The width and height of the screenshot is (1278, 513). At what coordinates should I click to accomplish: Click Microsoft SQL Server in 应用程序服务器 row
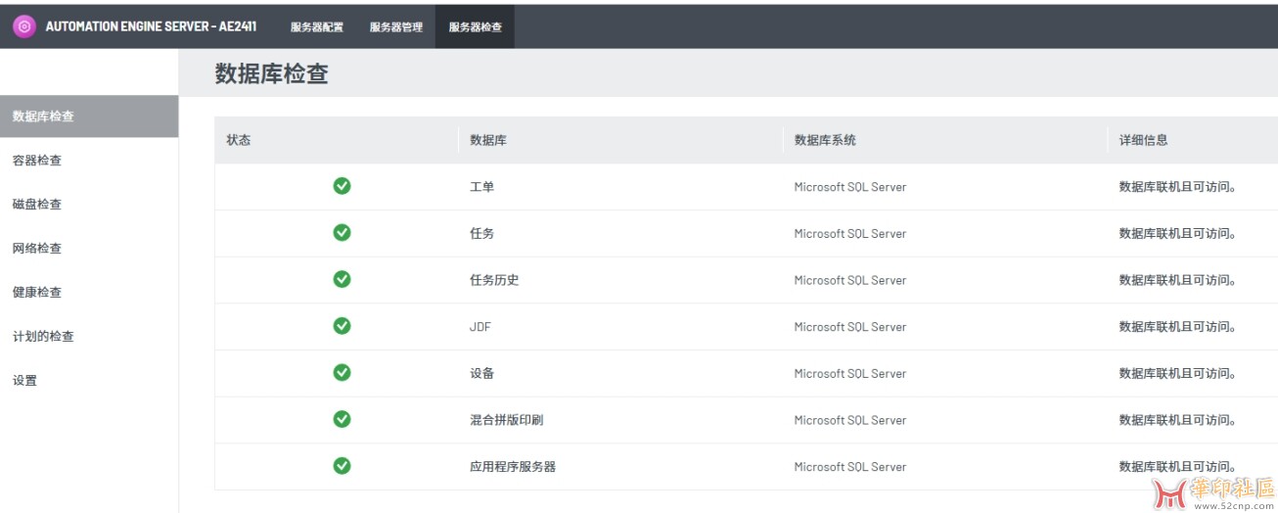[x=850, y=467]
